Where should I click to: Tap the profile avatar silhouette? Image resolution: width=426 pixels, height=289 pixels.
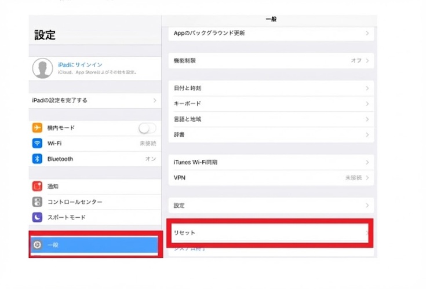pos(43,68)
